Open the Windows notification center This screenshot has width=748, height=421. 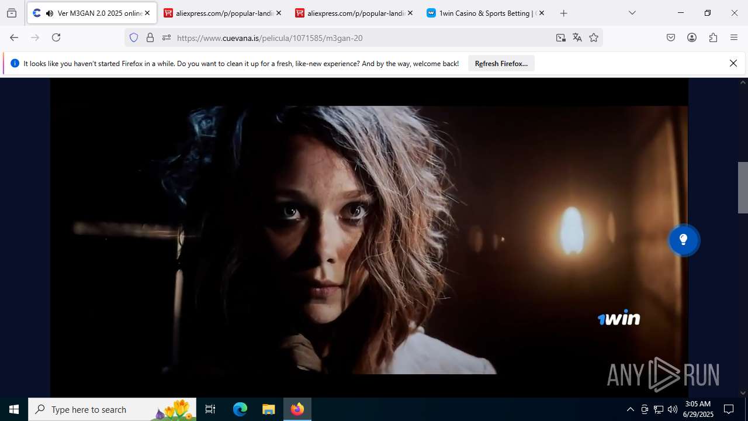click(729, 409)
